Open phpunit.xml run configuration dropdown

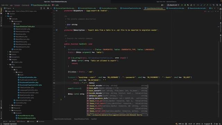tap(173, 5)
